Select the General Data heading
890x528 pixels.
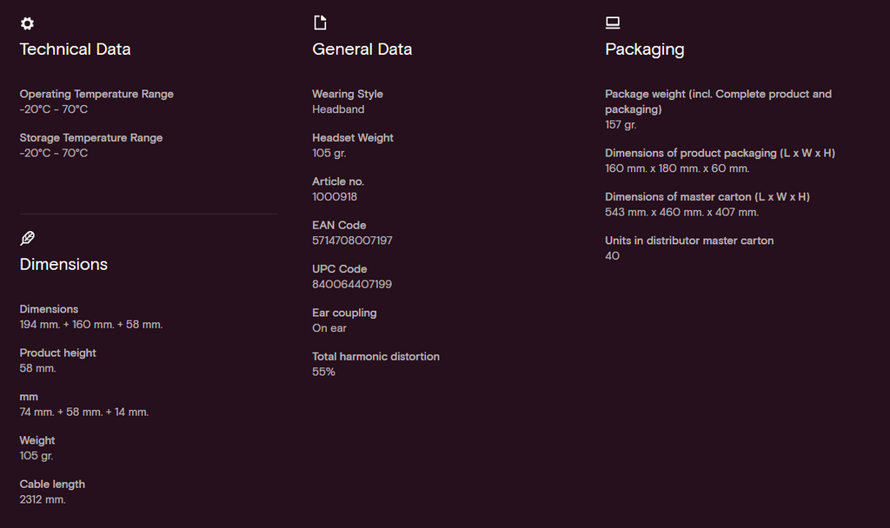point(362,49)
